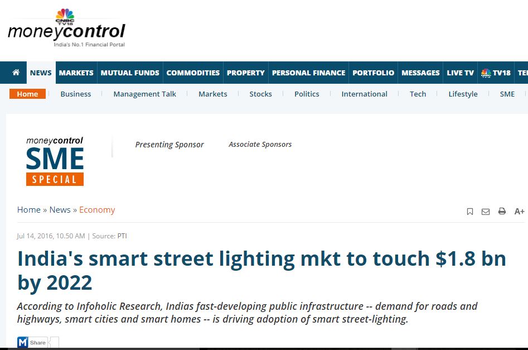
Task: Open the Markets sub-section
Action: (x=213, y=94)
